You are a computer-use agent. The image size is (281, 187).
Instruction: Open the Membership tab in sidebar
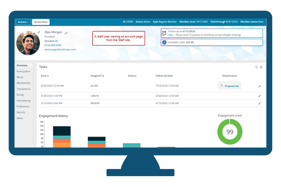point(24,83)
